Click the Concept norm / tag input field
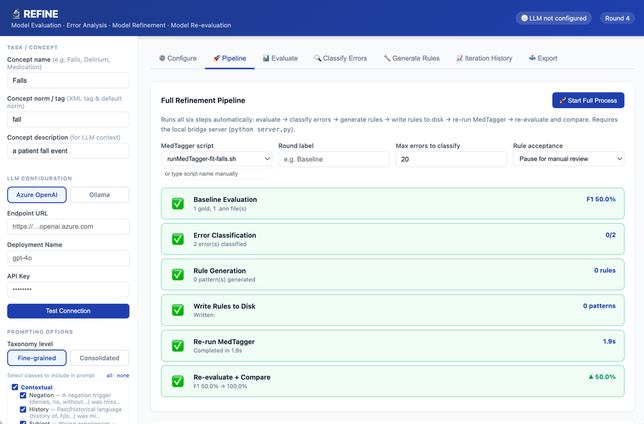The height and width of the screenshot is (424, 644). [x=68, y=120]
